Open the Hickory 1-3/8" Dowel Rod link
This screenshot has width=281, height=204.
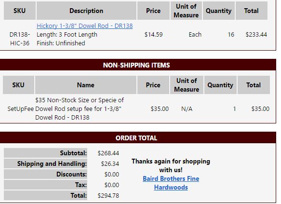[84, 26]
